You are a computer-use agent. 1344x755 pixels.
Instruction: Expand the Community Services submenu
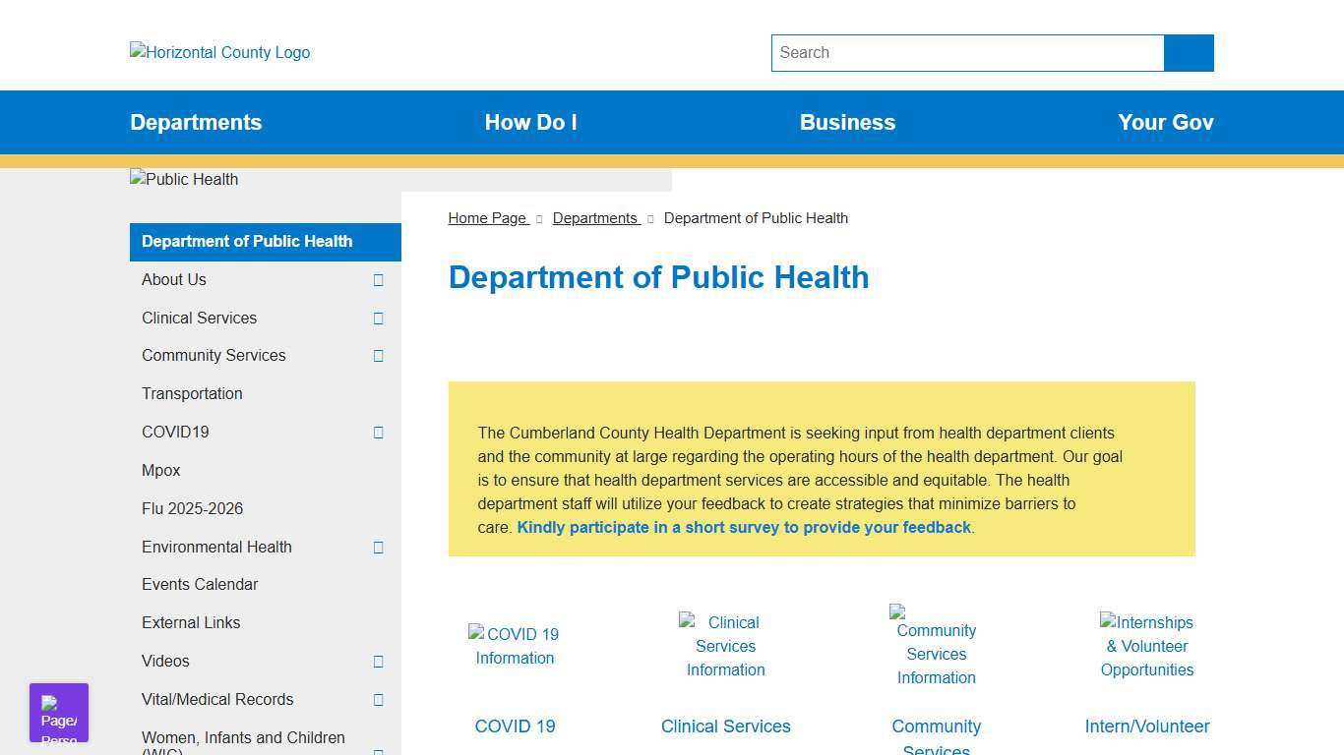pyautogui.click(x=378, y=356)
